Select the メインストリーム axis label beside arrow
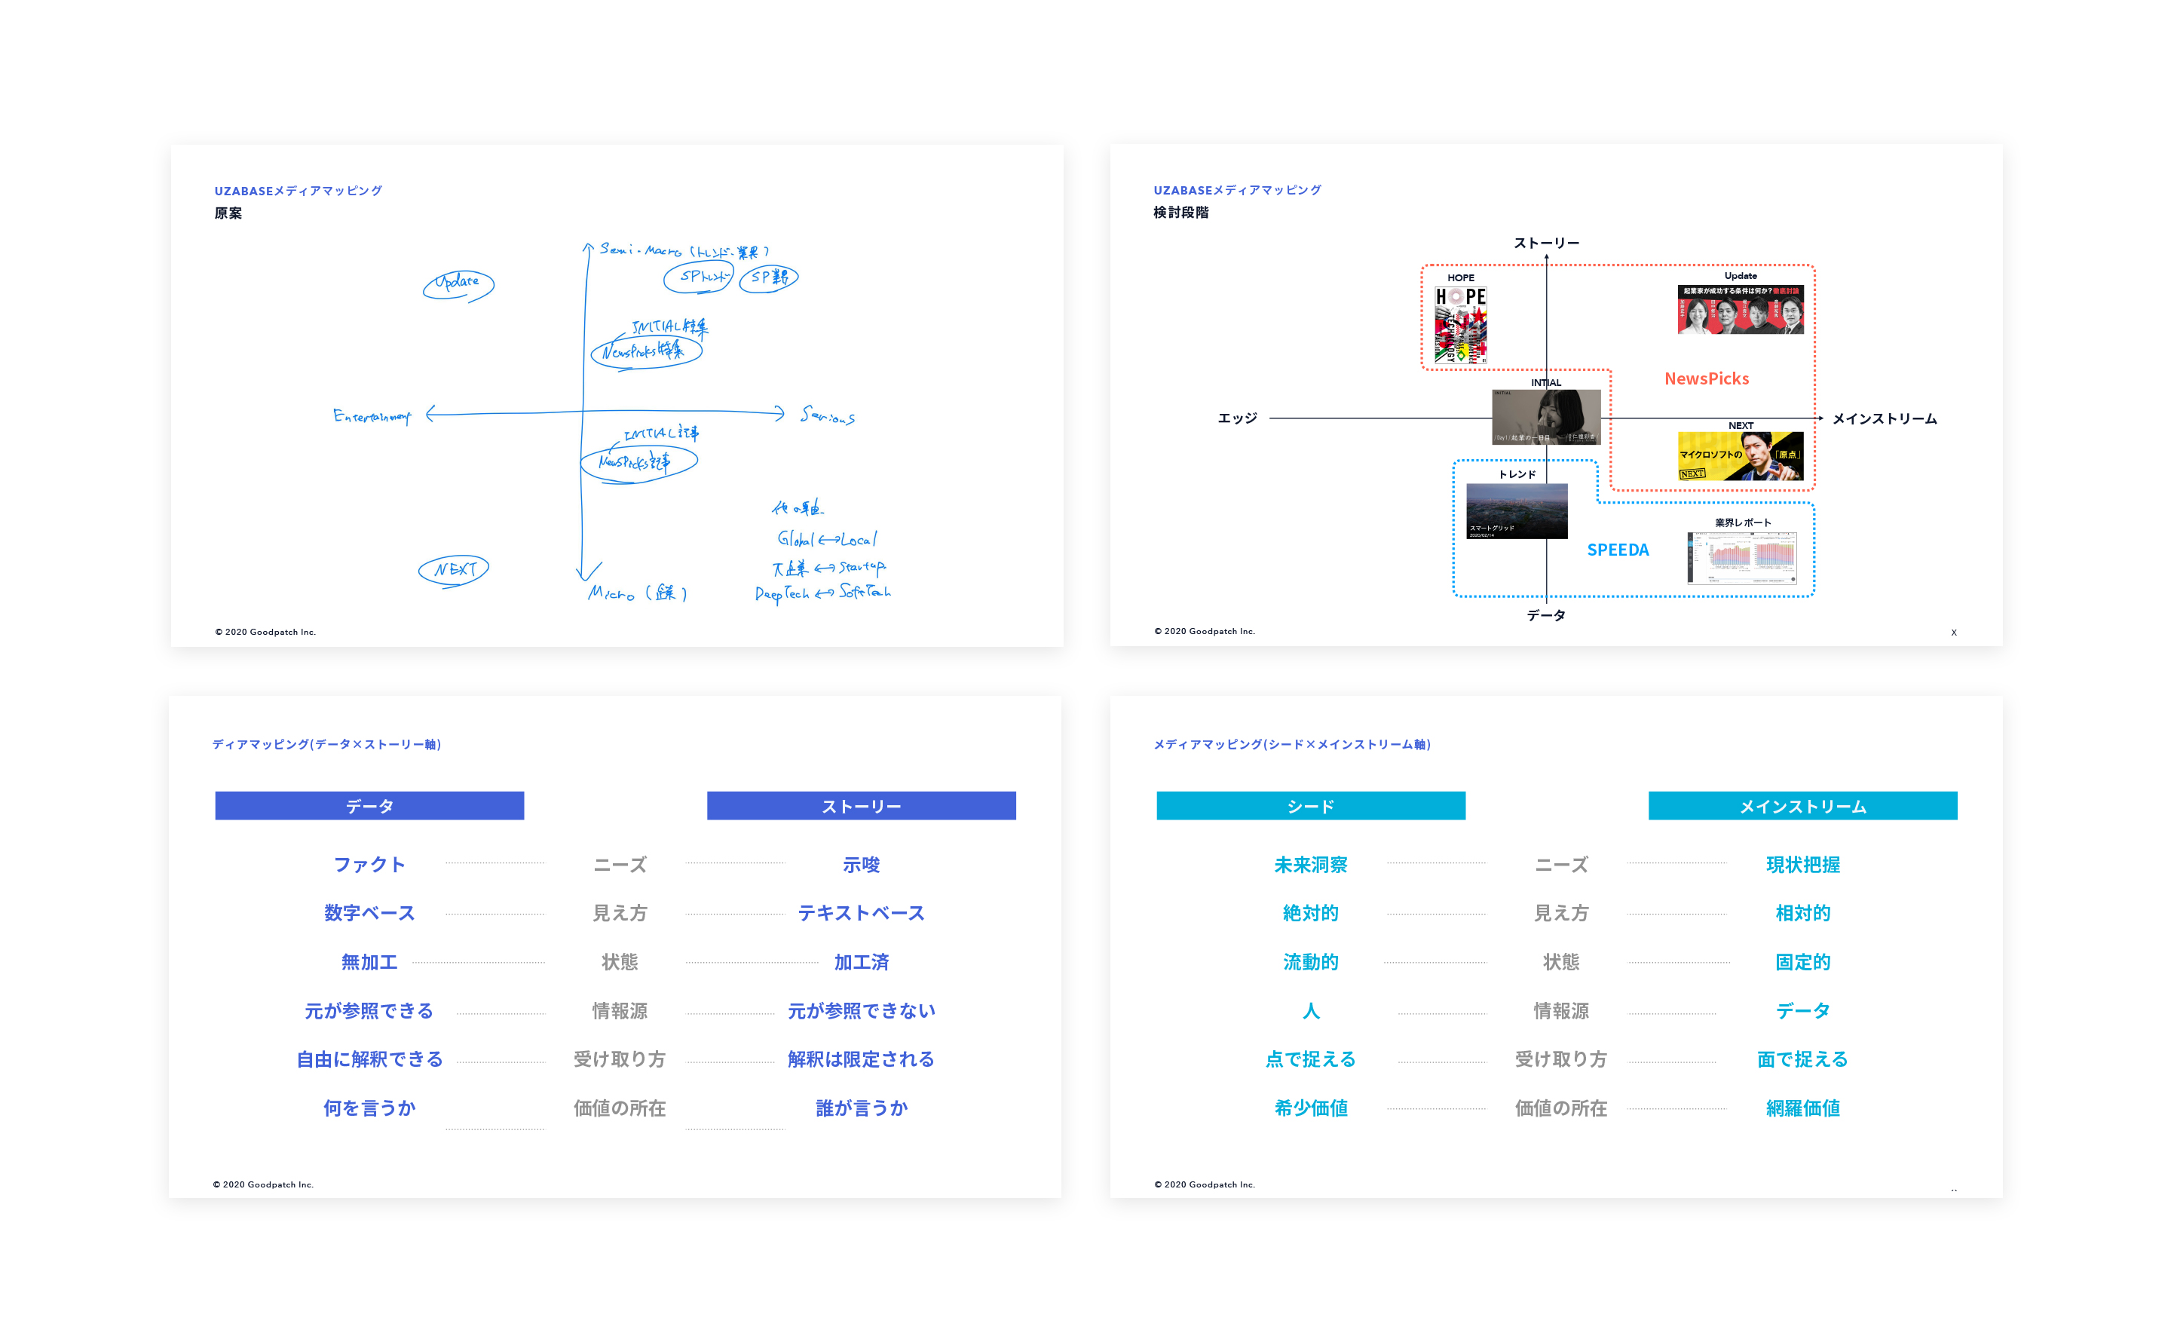 tap(1885, 419)
